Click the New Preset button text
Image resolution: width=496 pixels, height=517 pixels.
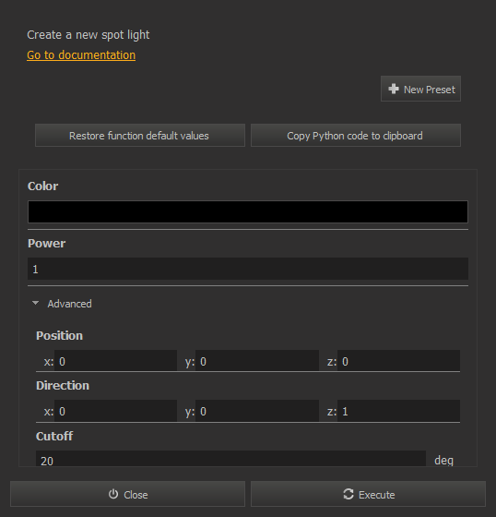point(429,90)
